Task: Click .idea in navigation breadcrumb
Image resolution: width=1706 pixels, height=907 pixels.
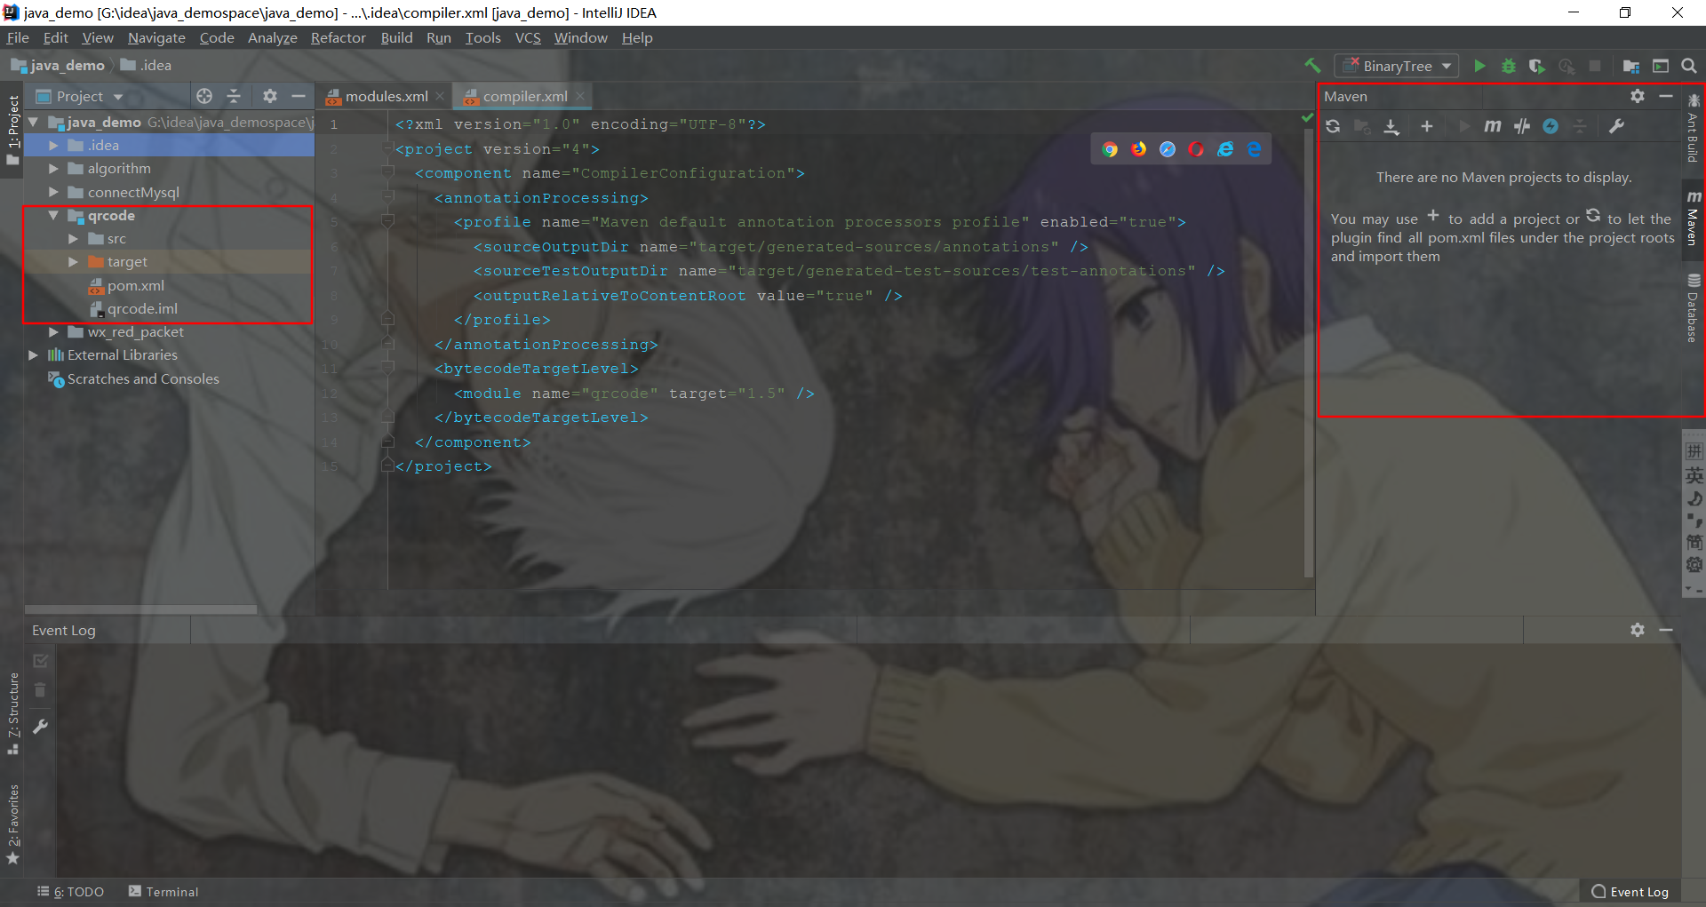Action: tap(146, 65)
